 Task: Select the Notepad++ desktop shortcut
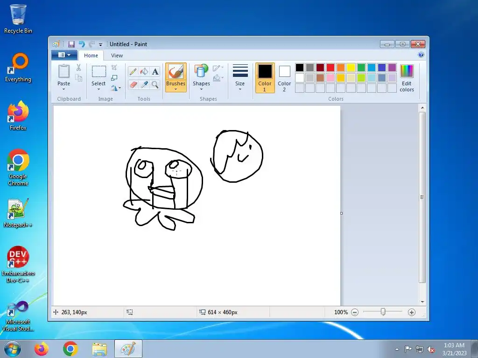click(x=18, y=213)
